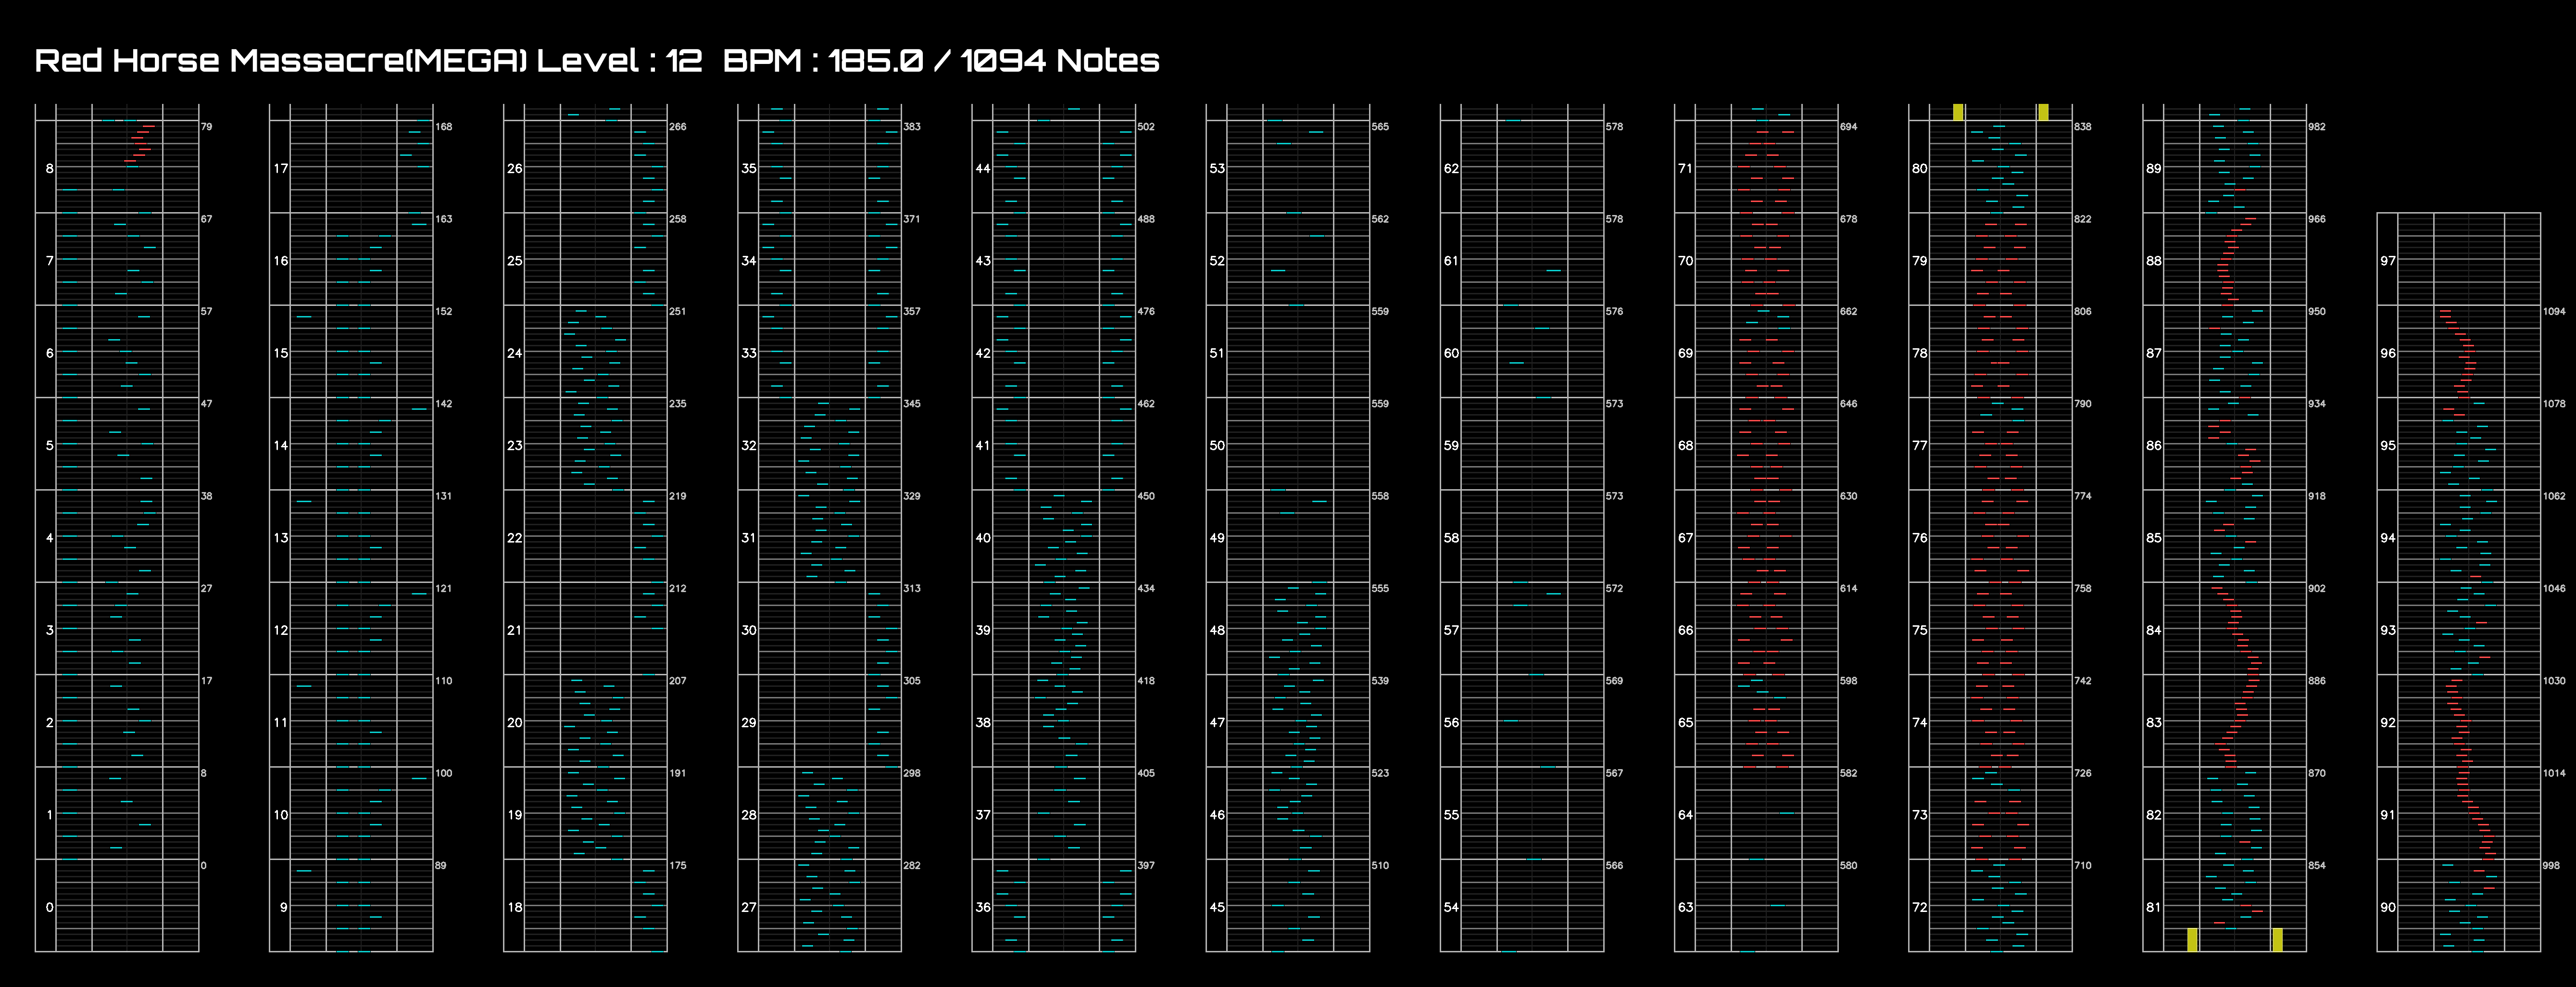This screenshot has width=2576, height=987.
Task: Click the note count 383
Action: (x=912, y=127)
